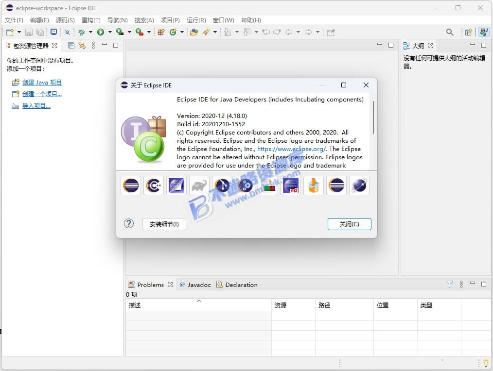Click the green Run button icon
The image size is (493, 371).
point(101,32)
